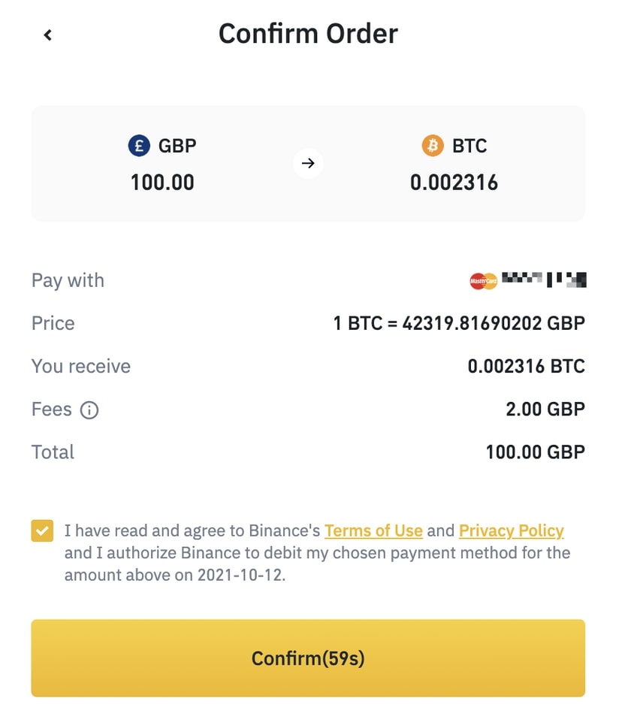622x704 pixels.
Task: Click the orange Bitcoin BTC icon
Action: [x=433, y=146]
